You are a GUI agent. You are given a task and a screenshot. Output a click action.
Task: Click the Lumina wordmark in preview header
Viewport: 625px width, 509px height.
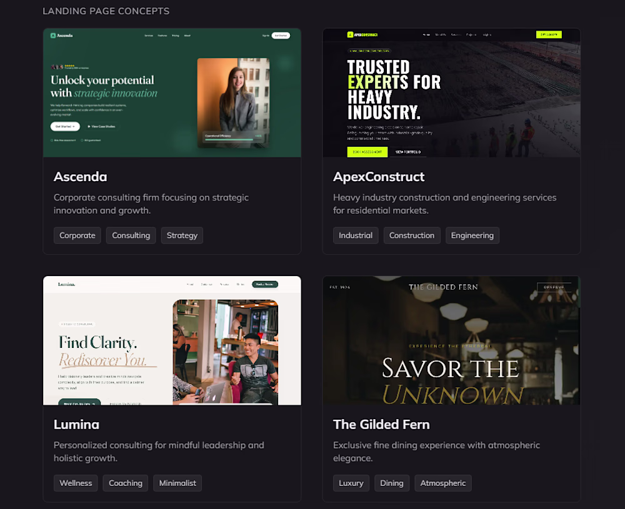[x=67, y=284]
